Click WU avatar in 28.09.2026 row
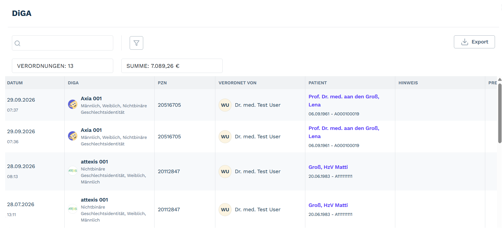 pyautogui.click(x=225, y=172)
